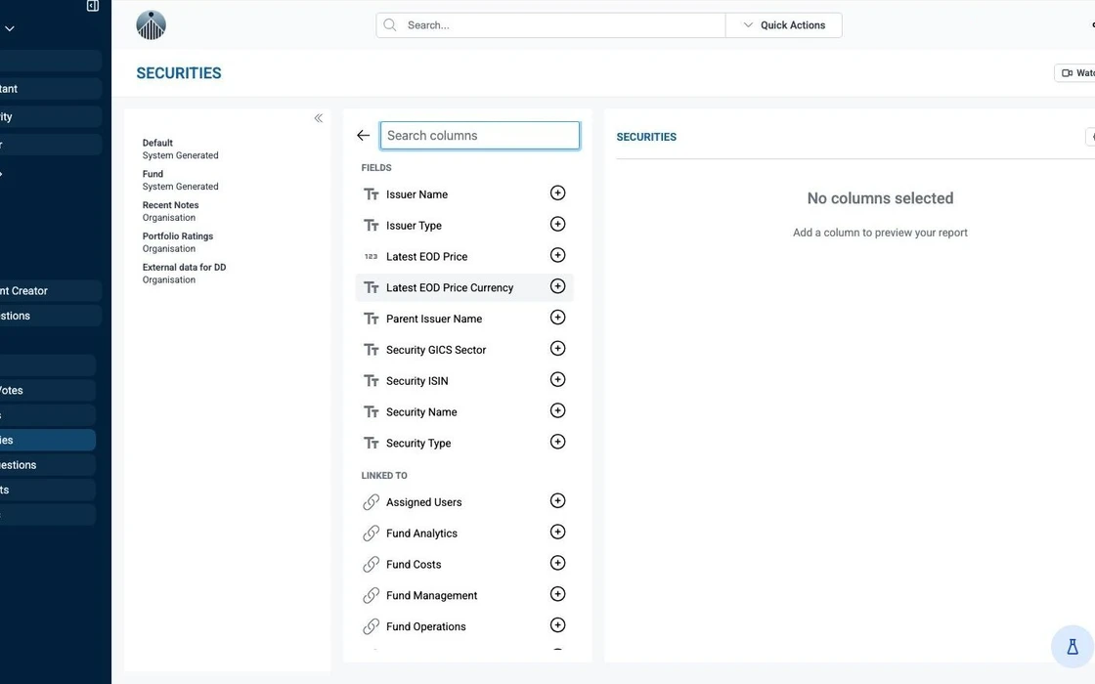The width and height of the screenshot is (1095, 684).
Task: Add the Latest EOD Price column
Action: click(557, 255)
